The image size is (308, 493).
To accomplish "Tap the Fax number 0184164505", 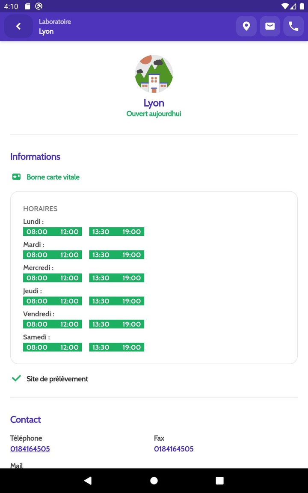I will point(174,449).
